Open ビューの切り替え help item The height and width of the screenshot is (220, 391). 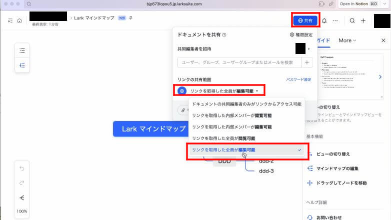(x=333, y=154)
